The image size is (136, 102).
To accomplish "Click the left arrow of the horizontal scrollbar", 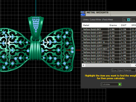I will [84, 65].
